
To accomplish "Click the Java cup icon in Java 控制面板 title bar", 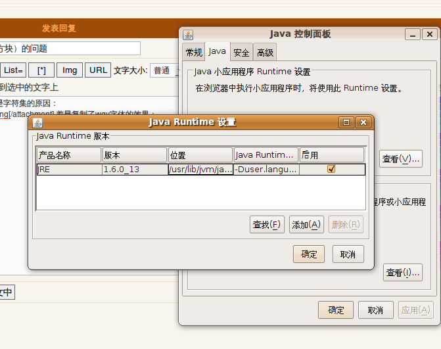I will click(188, 35).
